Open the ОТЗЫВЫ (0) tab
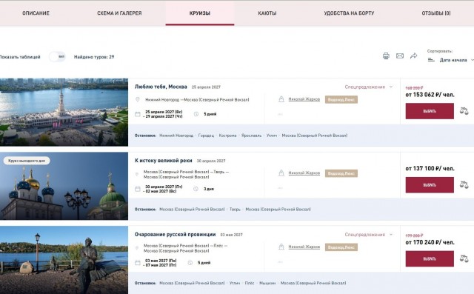This screenshot has height=294, width=474. coord(436,13)
